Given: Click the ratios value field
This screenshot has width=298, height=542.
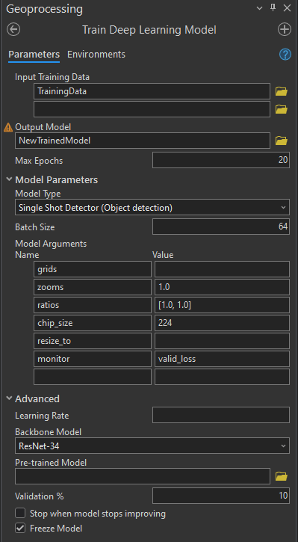Looking at the screenshot, I should click(222, 305).
